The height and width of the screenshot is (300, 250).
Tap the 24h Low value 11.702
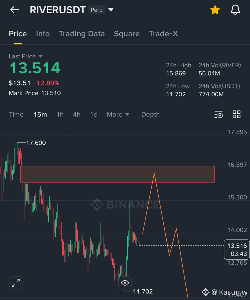176,94
